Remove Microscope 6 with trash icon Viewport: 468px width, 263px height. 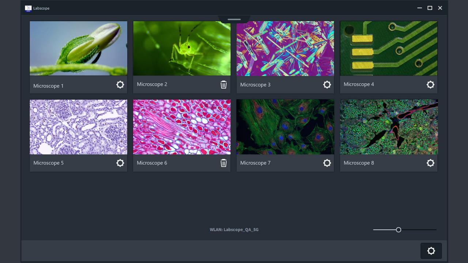(x=223, y=163)
